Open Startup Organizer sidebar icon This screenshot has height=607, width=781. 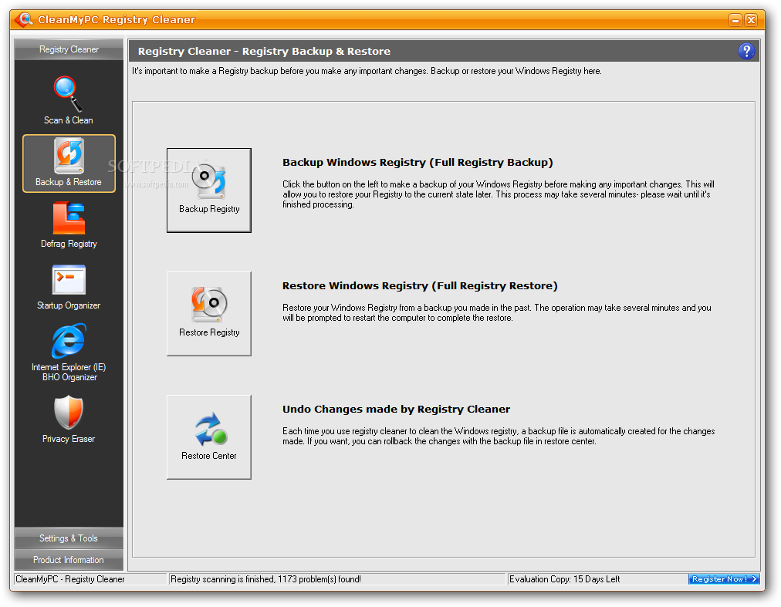[x=69, y=280]
